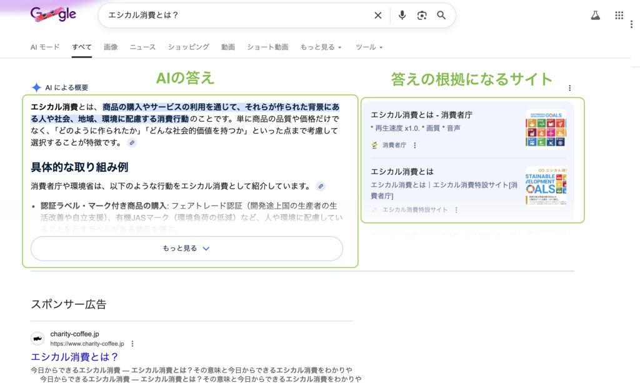Click the source link icon after first paragraph
640x383 pixels.
click(131, 143)
